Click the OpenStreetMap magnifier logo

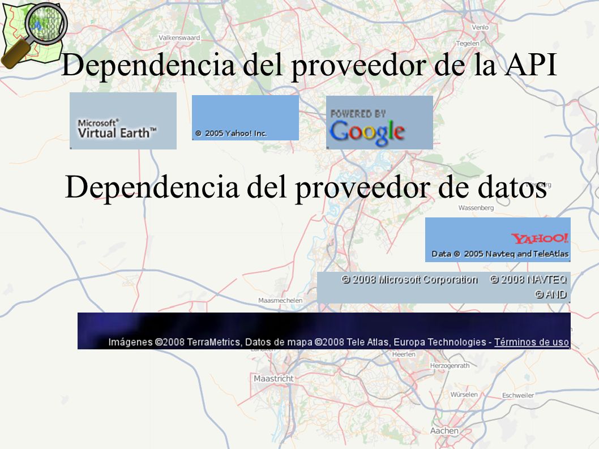pyautogui.click(x=33, y=35)
